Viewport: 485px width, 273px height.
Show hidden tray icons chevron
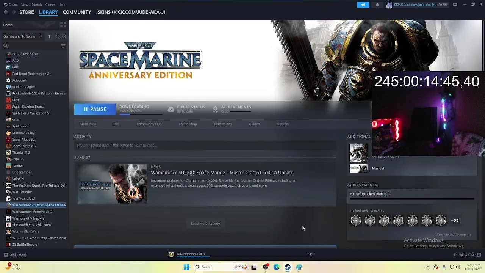coord(428,267)
